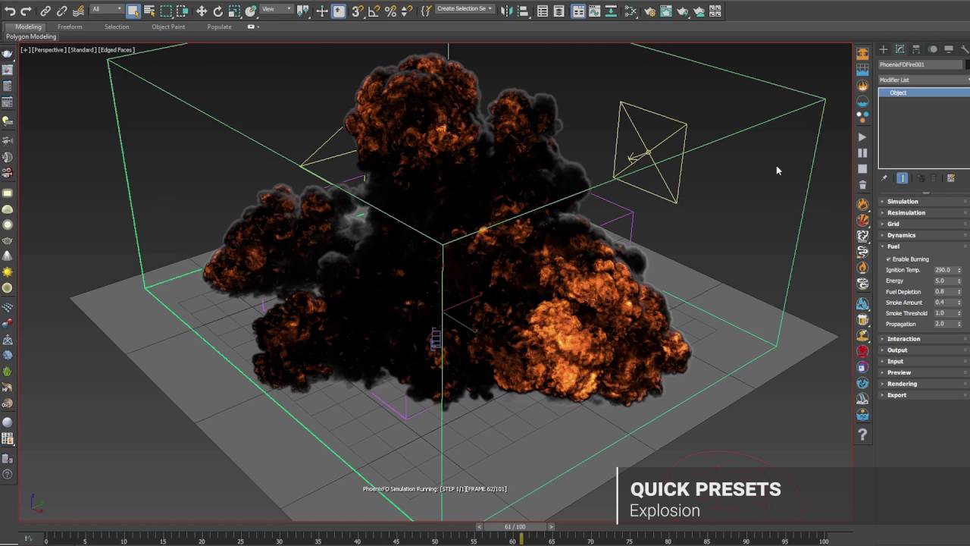Click the Ignition Temp. value field
Image resolution: width=970 pixels, height=546 pixels.
pos(943,270)
